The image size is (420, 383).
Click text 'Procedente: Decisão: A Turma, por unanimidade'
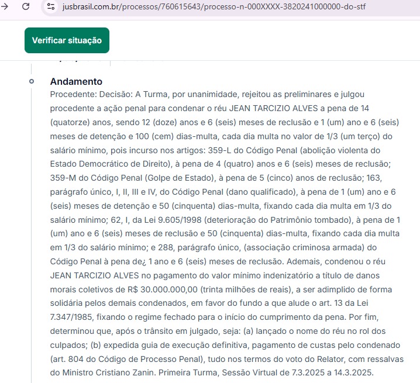[144, 94]
